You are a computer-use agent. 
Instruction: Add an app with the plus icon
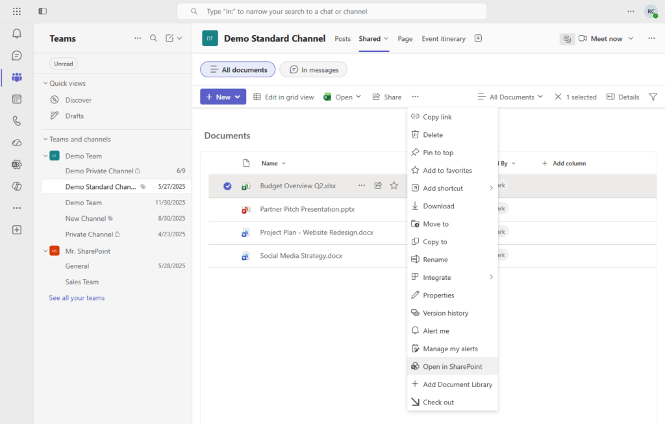click(x=16, y=230)
